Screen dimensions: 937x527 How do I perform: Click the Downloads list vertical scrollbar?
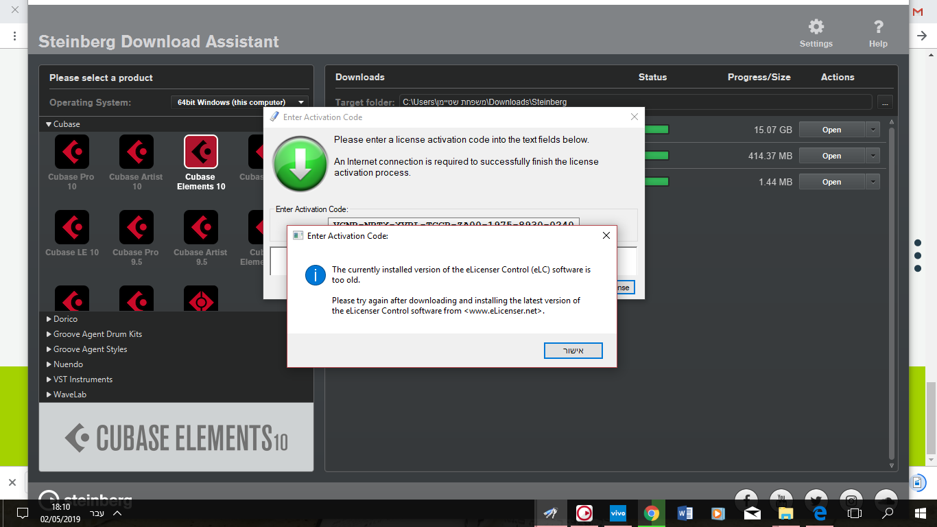892,295
